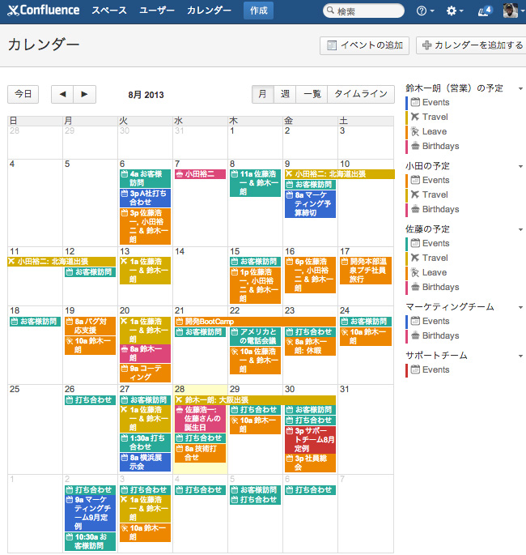Open 3p 社員総会 event on August 30
526x555 pixels.
tap(311, 463)
